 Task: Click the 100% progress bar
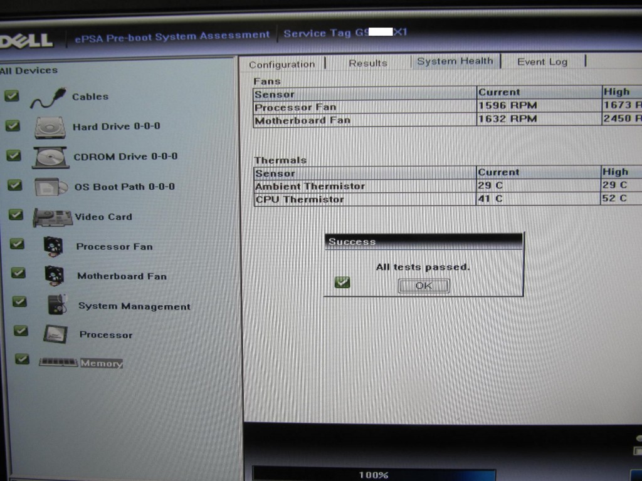[374, 475]
